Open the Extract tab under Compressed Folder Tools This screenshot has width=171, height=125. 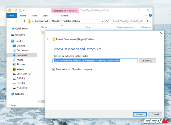[x=65, y=16]
